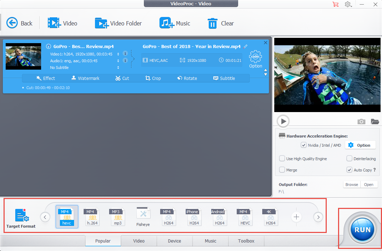Move the video item down in list
Image resolution: width=382 pixels, height=251 pixels.
click(265, 74)
